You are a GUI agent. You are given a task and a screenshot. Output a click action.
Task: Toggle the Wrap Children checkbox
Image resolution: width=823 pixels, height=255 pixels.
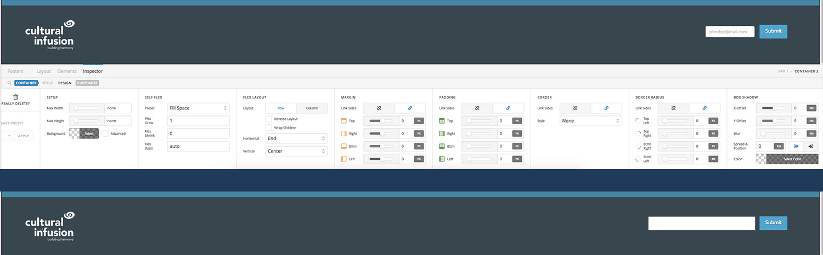tap(269, 127)
